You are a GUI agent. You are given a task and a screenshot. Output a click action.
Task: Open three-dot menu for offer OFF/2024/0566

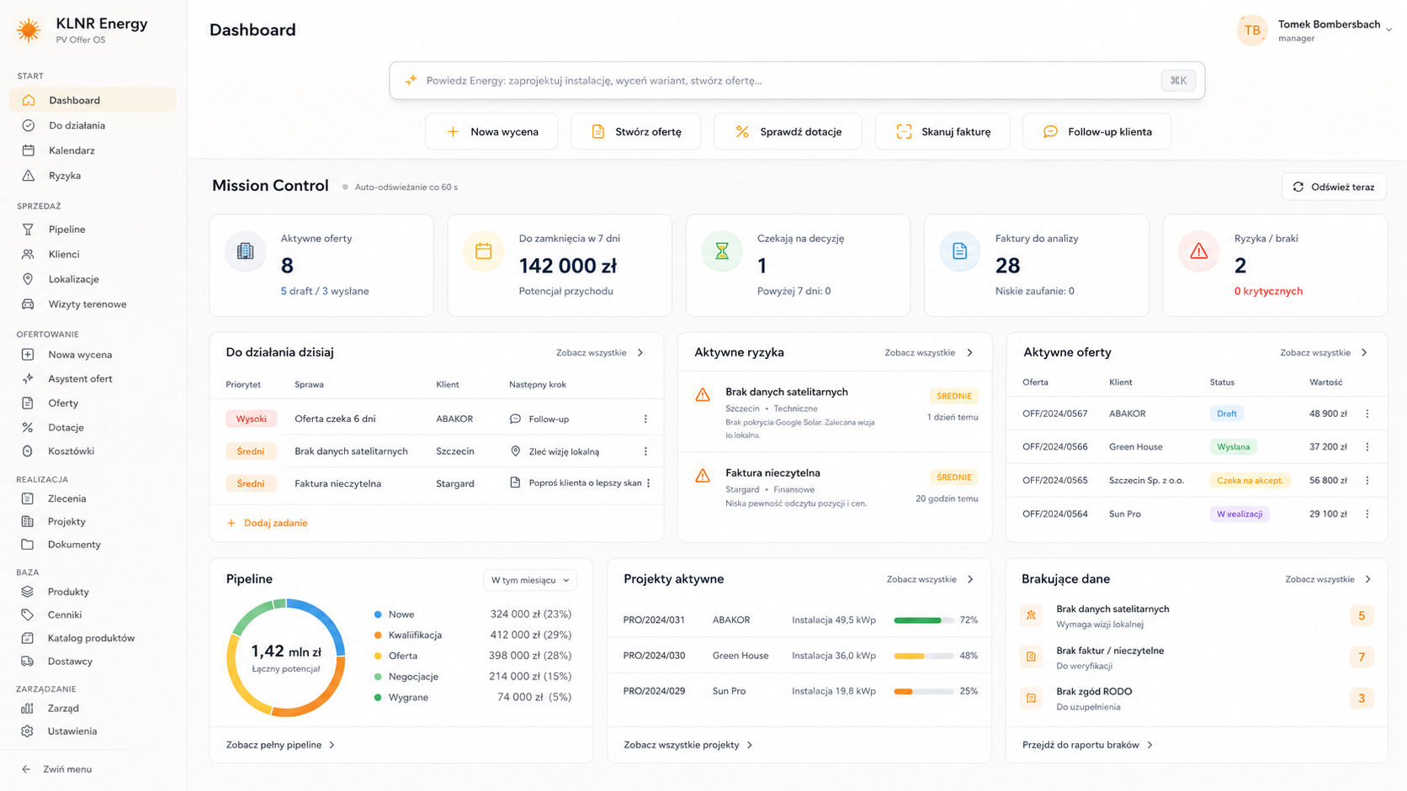[x=1367, y=447]
